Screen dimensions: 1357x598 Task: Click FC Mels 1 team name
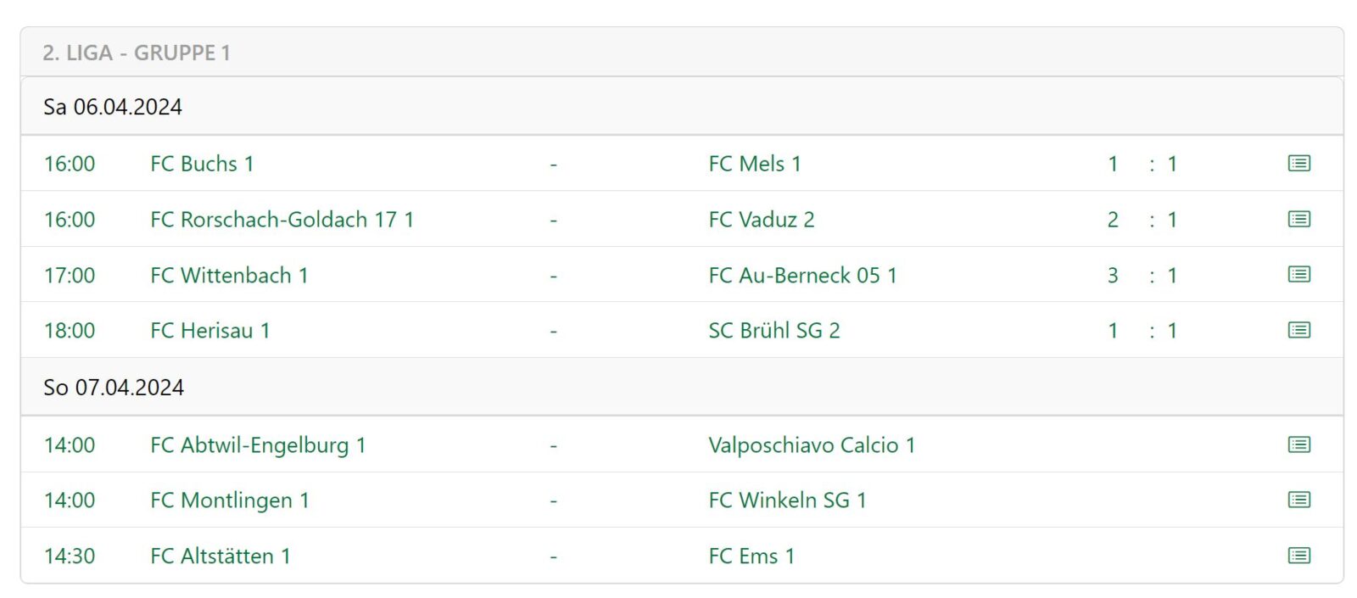pyautogui.click(x=754, y=164)
